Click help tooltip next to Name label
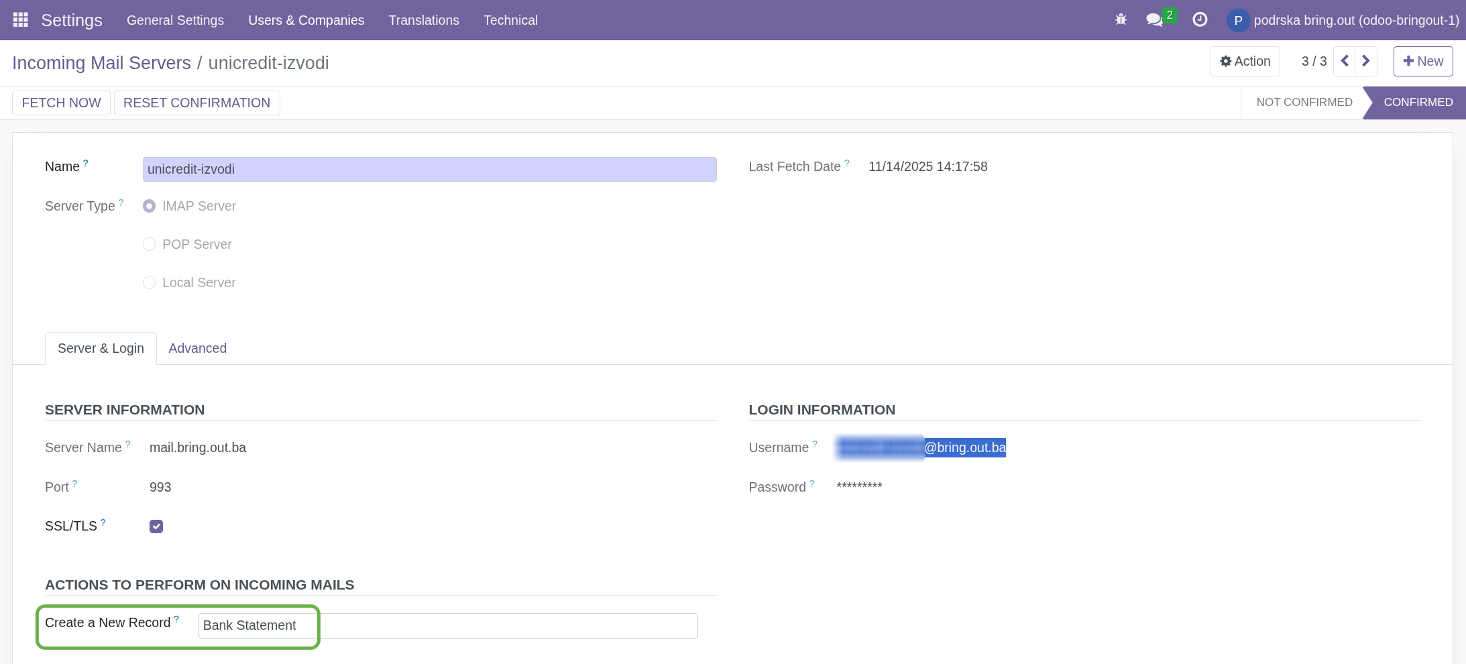 [x=86, y=163]
